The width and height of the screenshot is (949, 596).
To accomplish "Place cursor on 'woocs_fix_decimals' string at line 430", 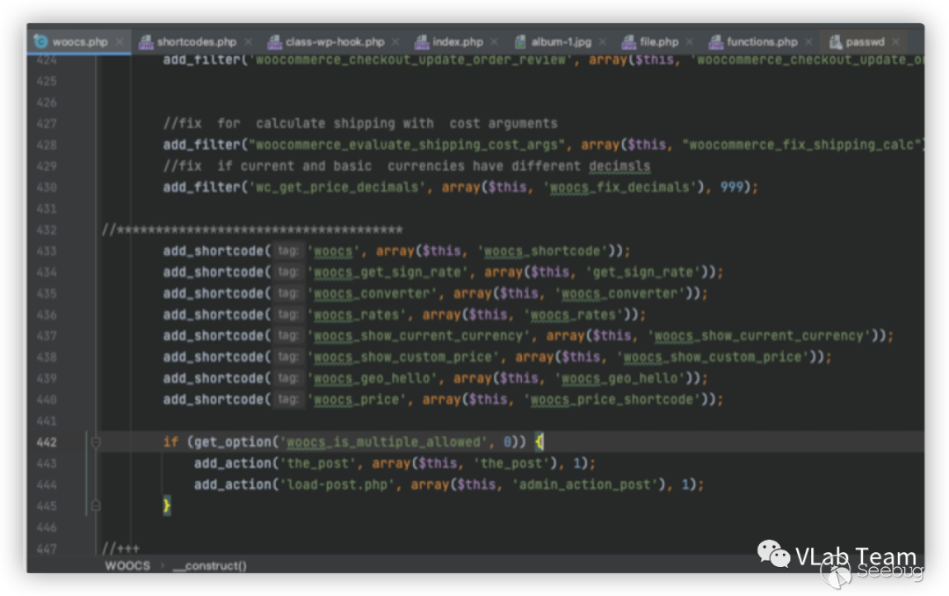I will (x=619, y=187).
